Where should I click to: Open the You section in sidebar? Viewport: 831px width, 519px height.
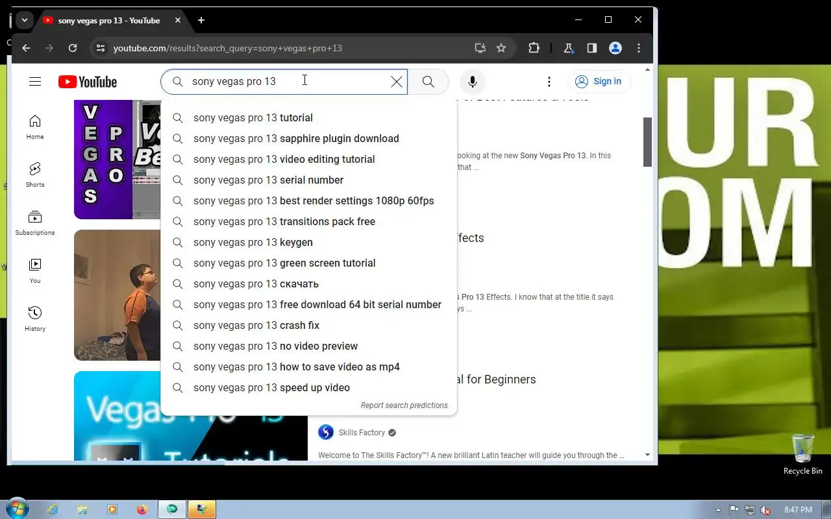point(35,271)
